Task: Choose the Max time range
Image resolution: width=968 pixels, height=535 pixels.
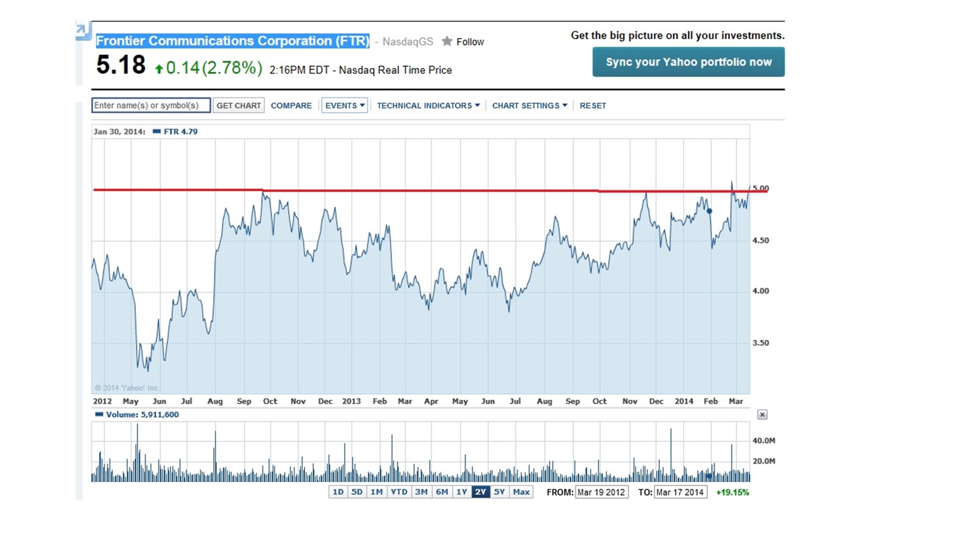Action: pos(521,492)
